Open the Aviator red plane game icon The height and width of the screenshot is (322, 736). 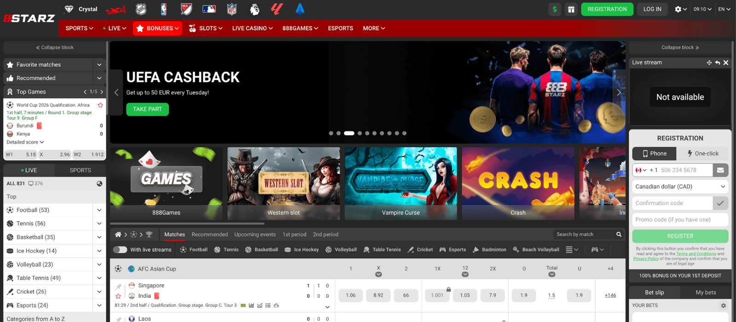(x=115, y=9)
